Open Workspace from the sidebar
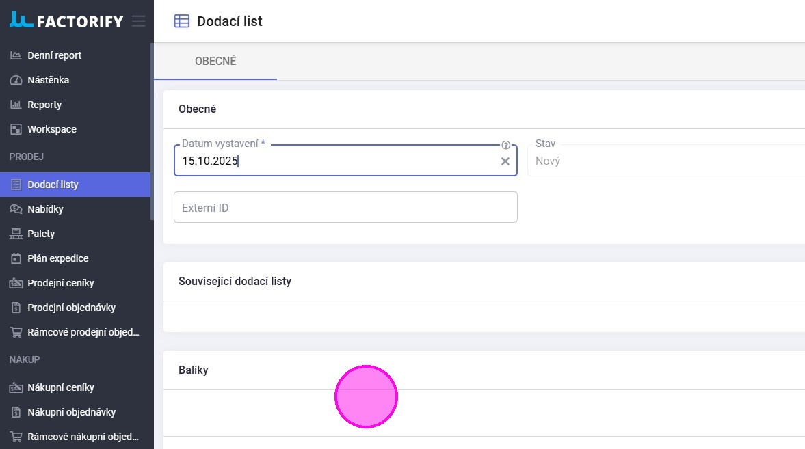 pyautogui.click(x=51, y=129)
